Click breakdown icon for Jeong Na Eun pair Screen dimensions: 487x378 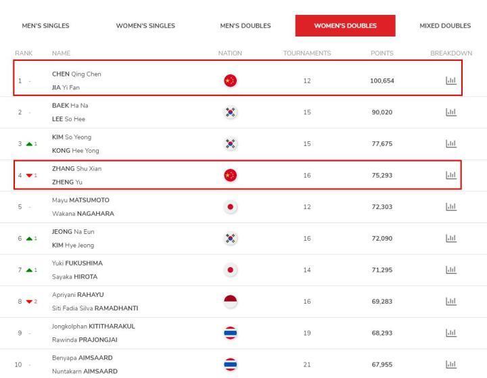450,238
